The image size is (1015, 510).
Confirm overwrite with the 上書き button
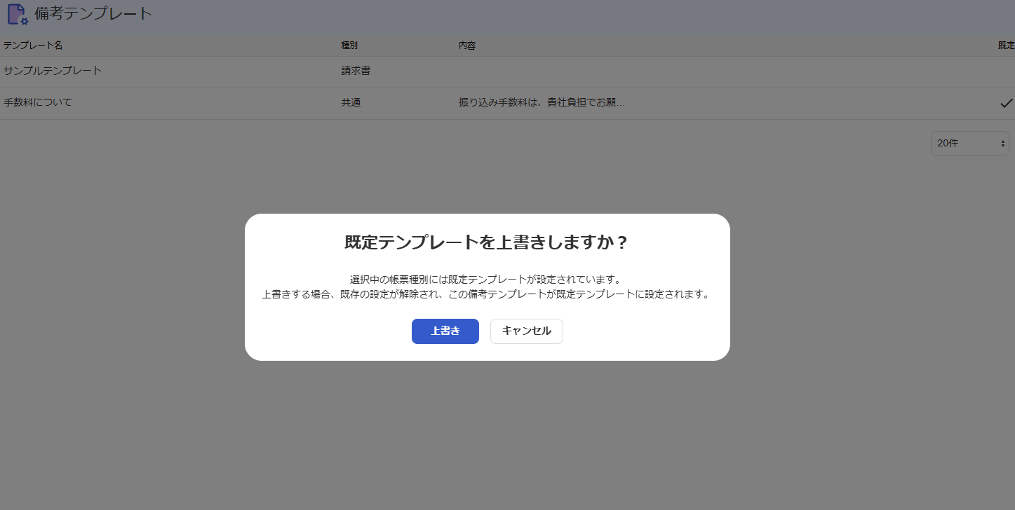point(445,331)
